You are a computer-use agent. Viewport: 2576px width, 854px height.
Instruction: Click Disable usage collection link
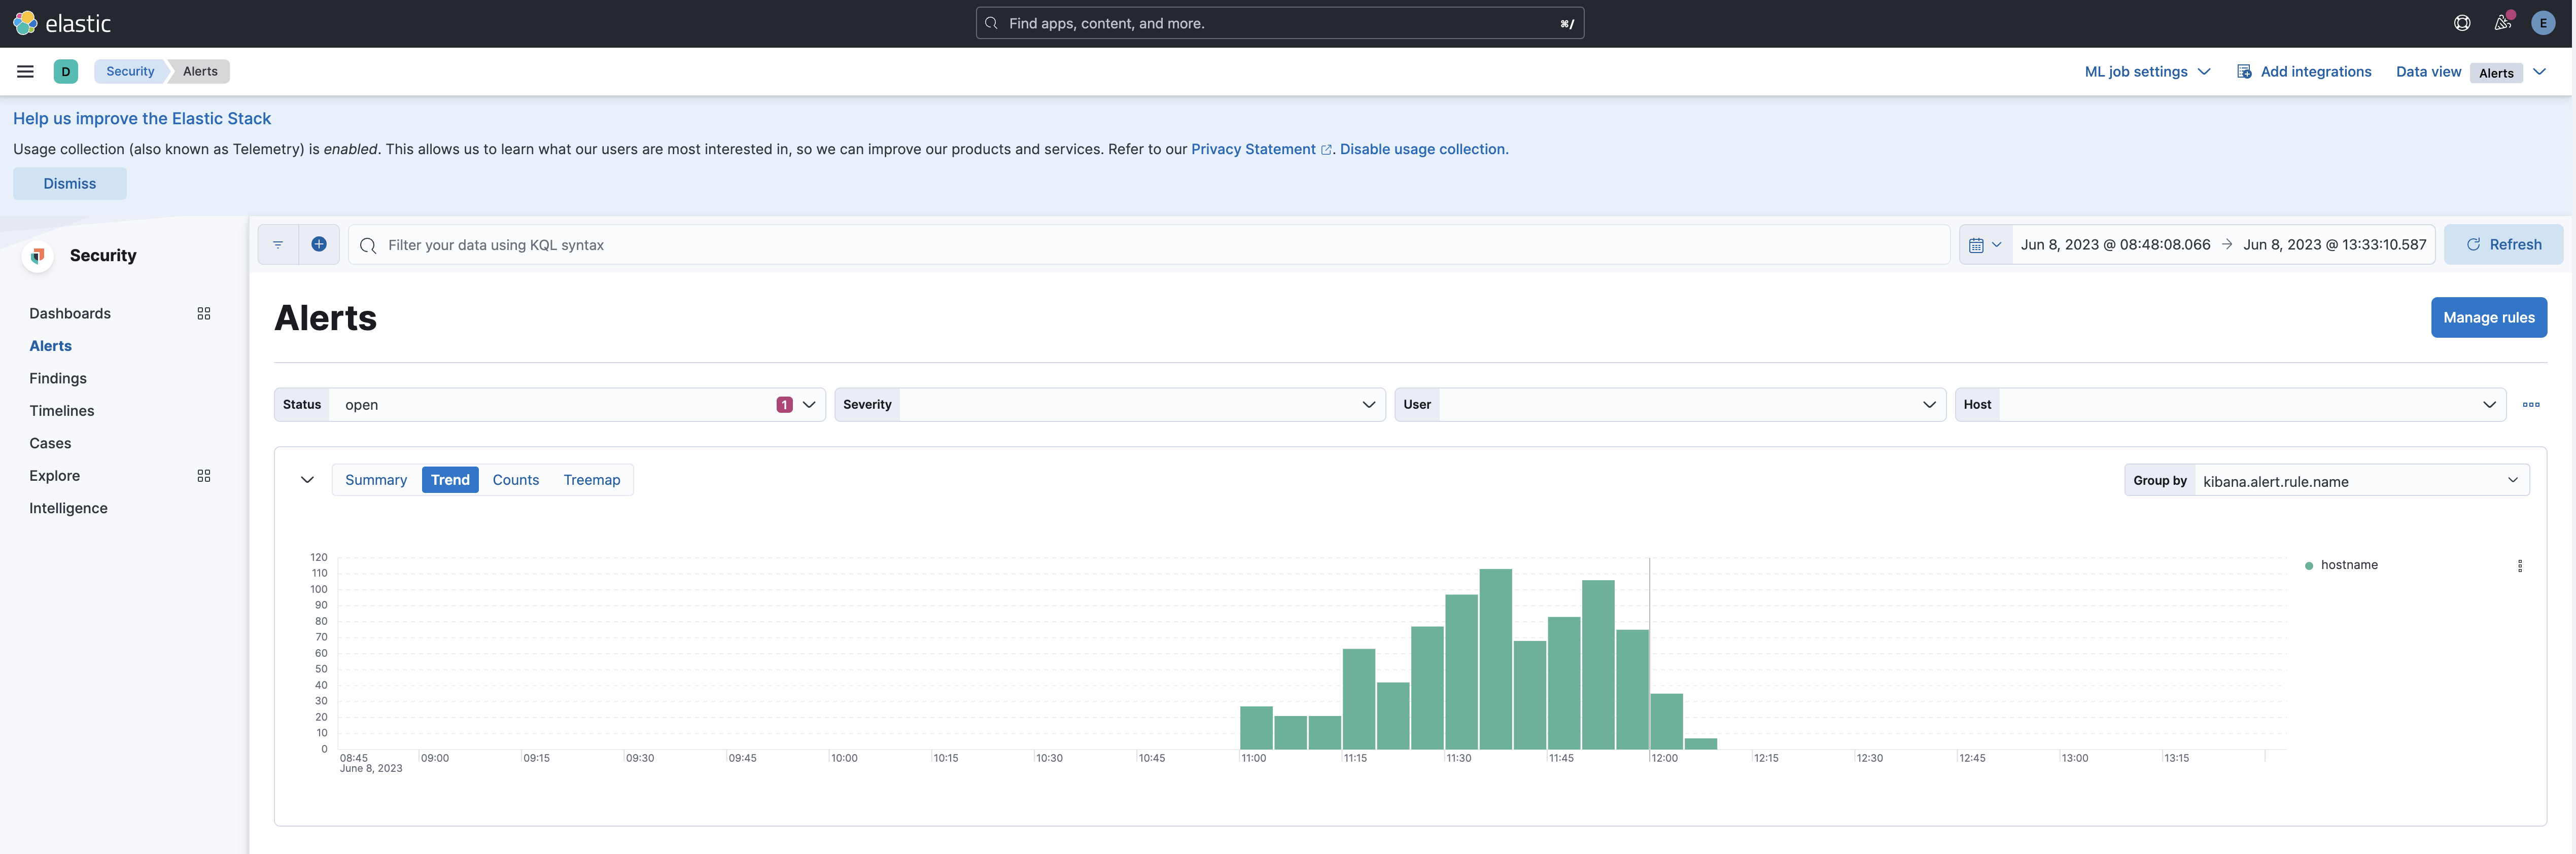[x=1424, y=150]
